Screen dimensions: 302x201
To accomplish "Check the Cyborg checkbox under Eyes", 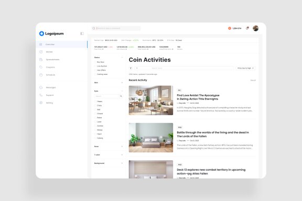I will click(x=95, y=138).
